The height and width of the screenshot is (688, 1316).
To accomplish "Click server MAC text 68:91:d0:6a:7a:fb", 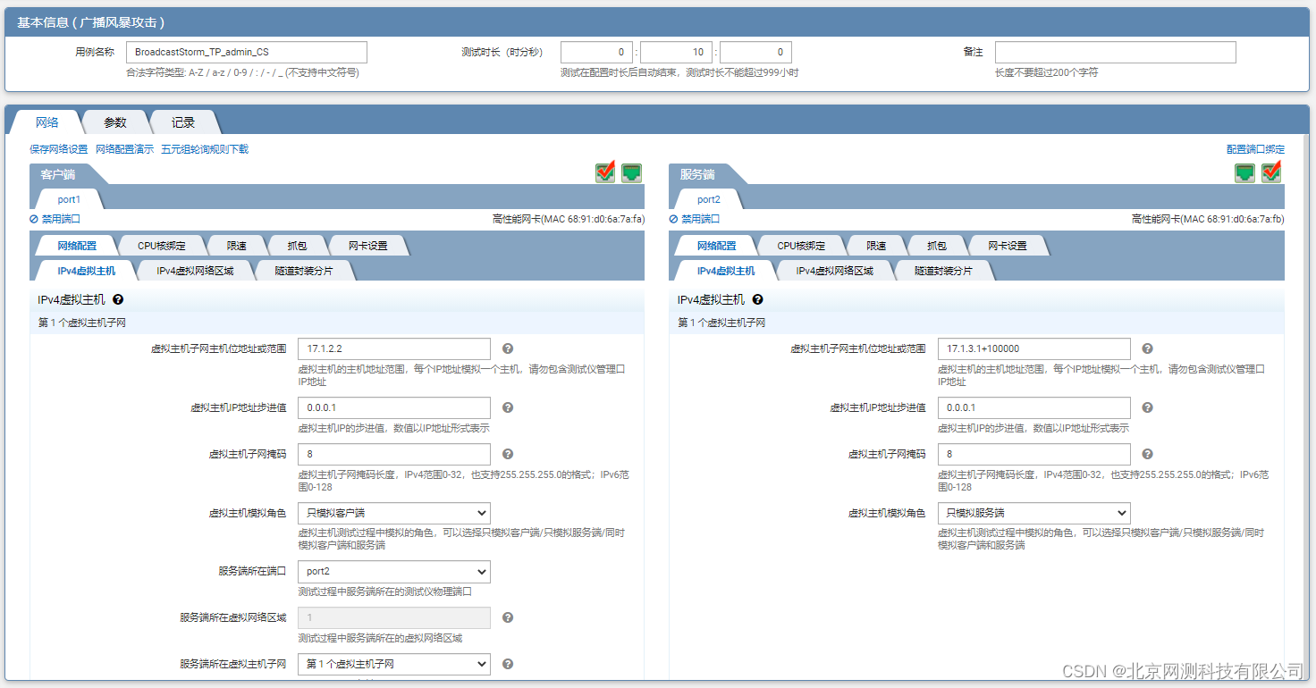I will point(1244,219).
